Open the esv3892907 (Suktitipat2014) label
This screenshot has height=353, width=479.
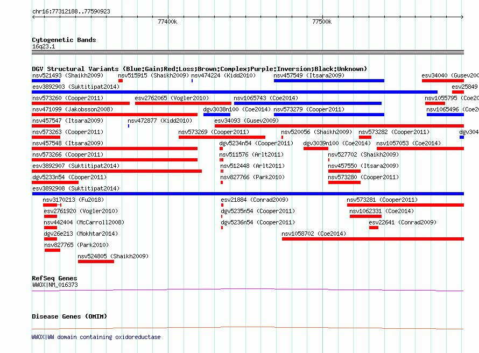coord(76,166)
